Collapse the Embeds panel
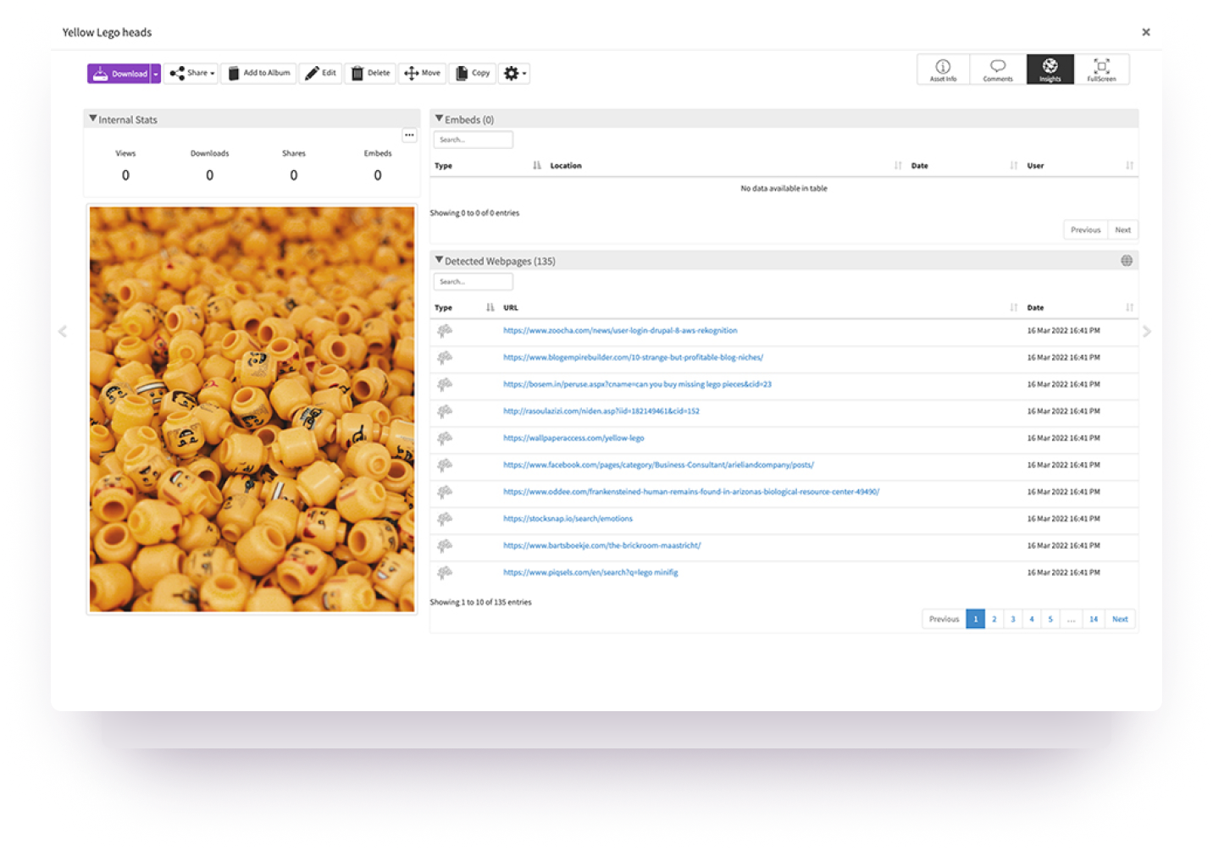 (439, 119)
